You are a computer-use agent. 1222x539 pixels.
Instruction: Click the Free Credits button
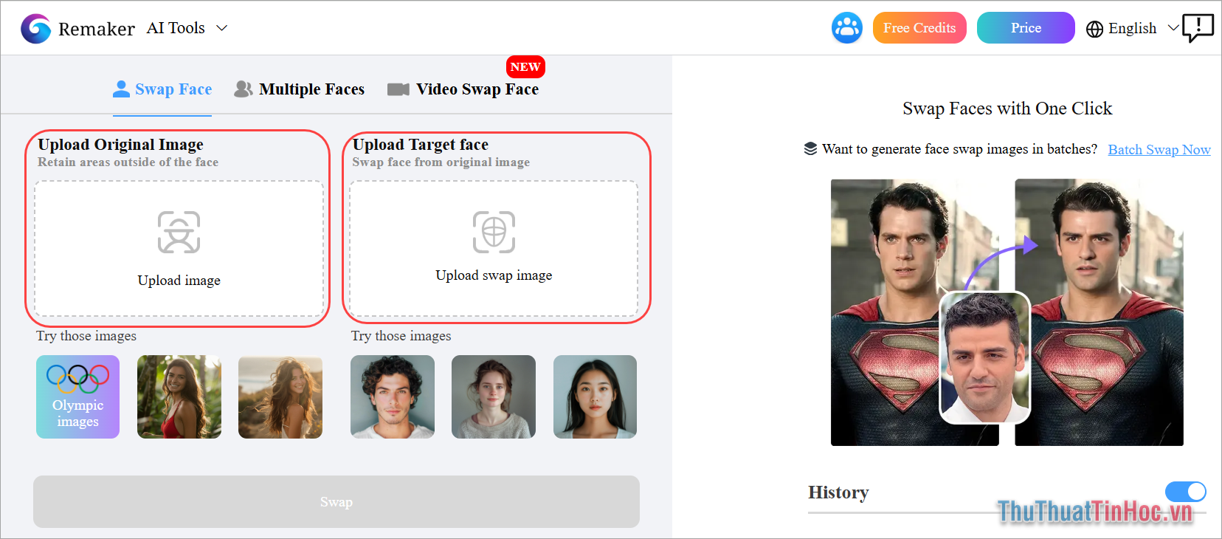(919, 28)
